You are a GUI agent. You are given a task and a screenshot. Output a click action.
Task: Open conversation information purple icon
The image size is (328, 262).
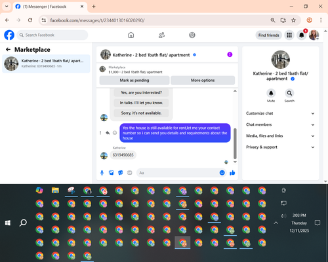pos(230,54)
